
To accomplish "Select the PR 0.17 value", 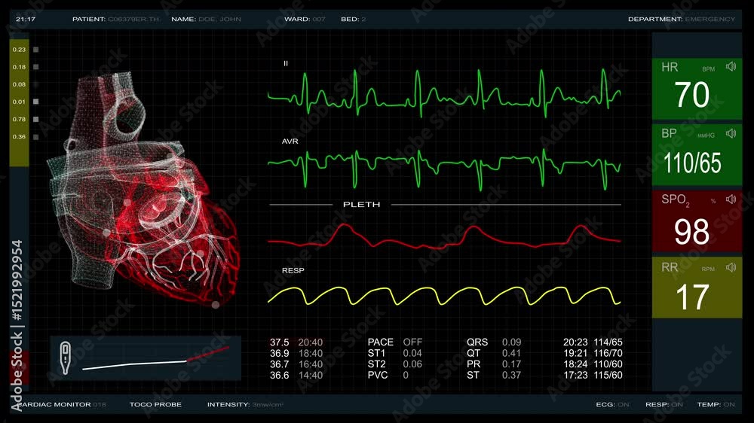I will (x=494, y=364).
